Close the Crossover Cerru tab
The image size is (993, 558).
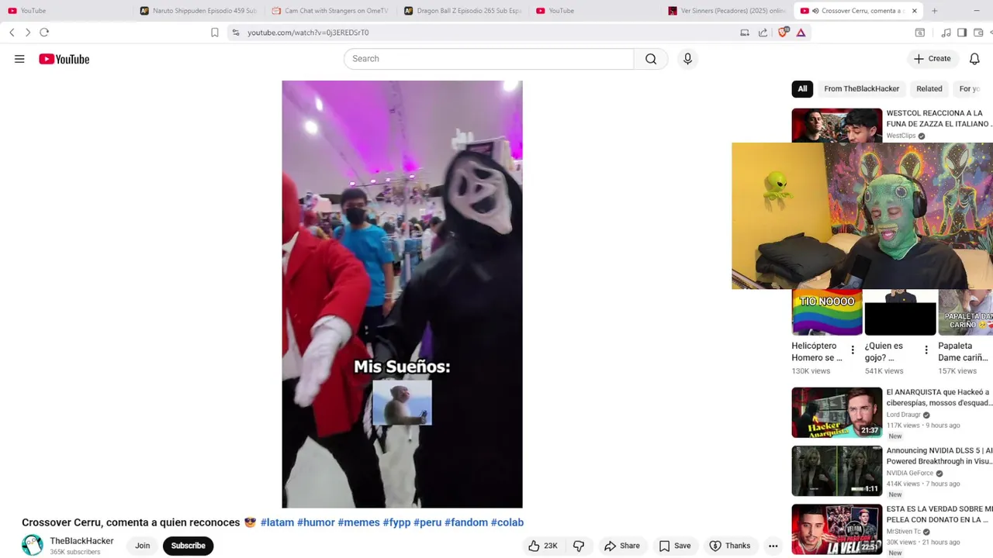(914, 11)
